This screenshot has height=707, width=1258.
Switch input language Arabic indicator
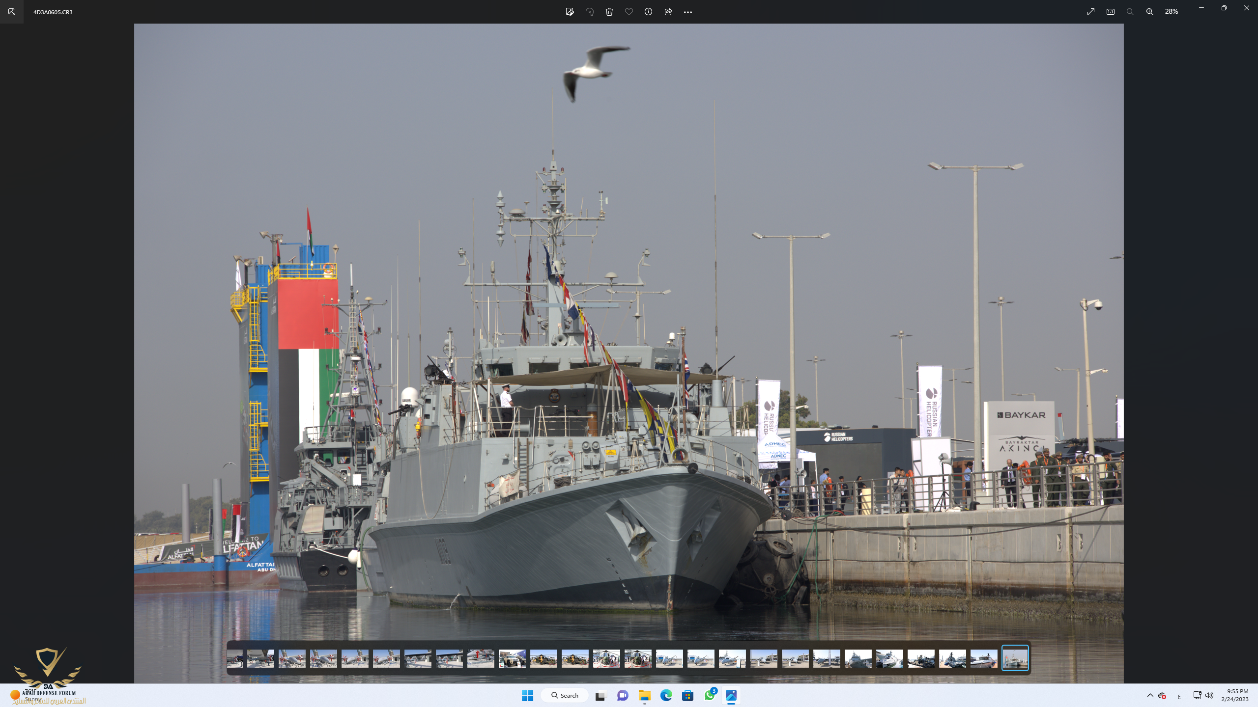click(1179, 696)
